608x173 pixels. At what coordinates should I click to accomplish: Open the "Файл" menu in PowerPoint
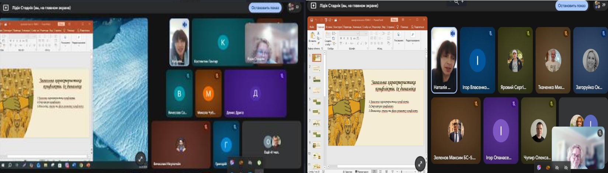(x=312, y=27)
